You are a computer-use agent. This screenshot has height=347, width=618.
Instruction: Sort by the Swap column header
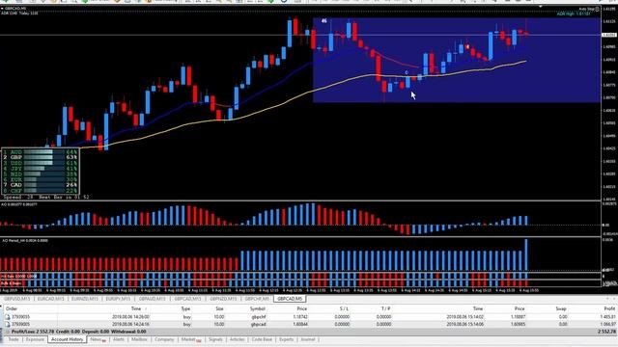(x=561, y=308)
